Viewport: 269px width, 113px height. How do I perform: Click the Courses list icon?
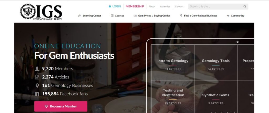click(x=112, y=15)
